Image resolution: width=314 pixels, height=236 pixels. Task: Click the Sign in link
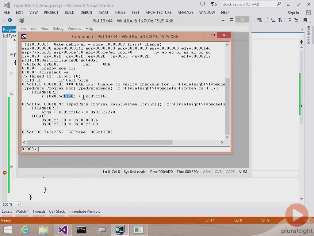[x=293, y=13]
